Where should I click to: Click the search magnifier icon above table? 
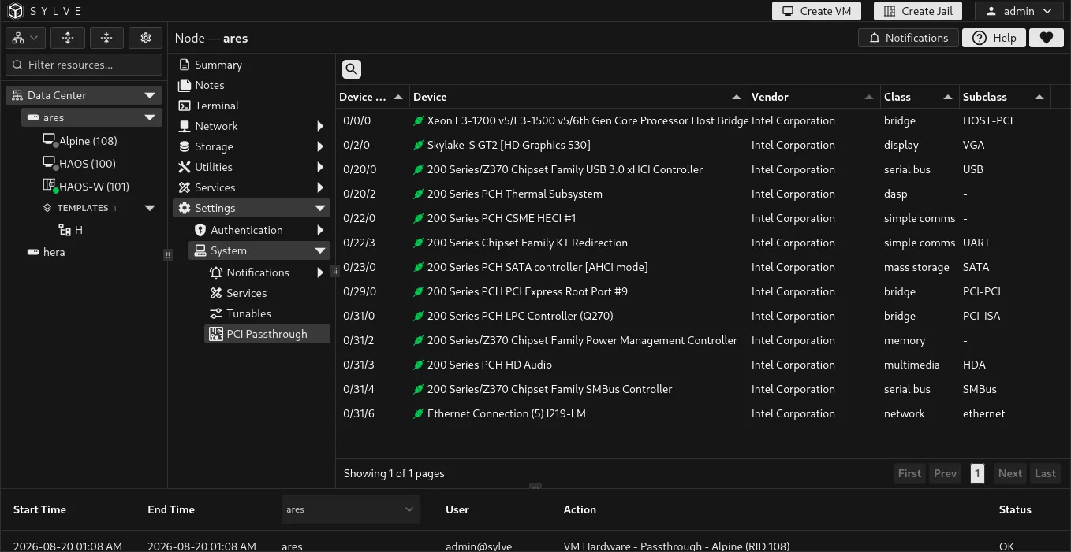tap(352, 69)
